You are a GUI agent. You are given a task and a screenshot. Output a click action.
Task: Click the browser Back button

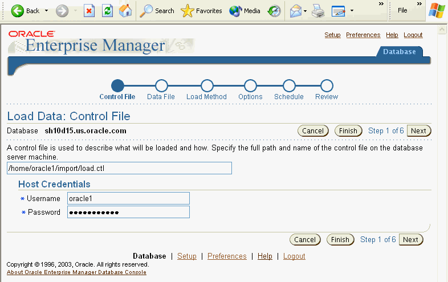(x=26, y=11)
